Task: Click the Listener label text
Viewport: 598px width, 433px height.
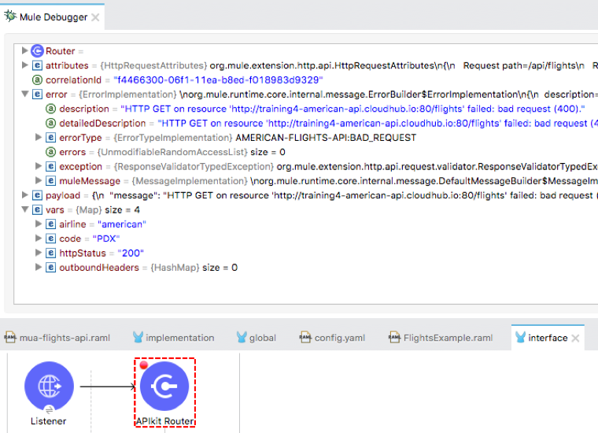Action: pos(49,420)
